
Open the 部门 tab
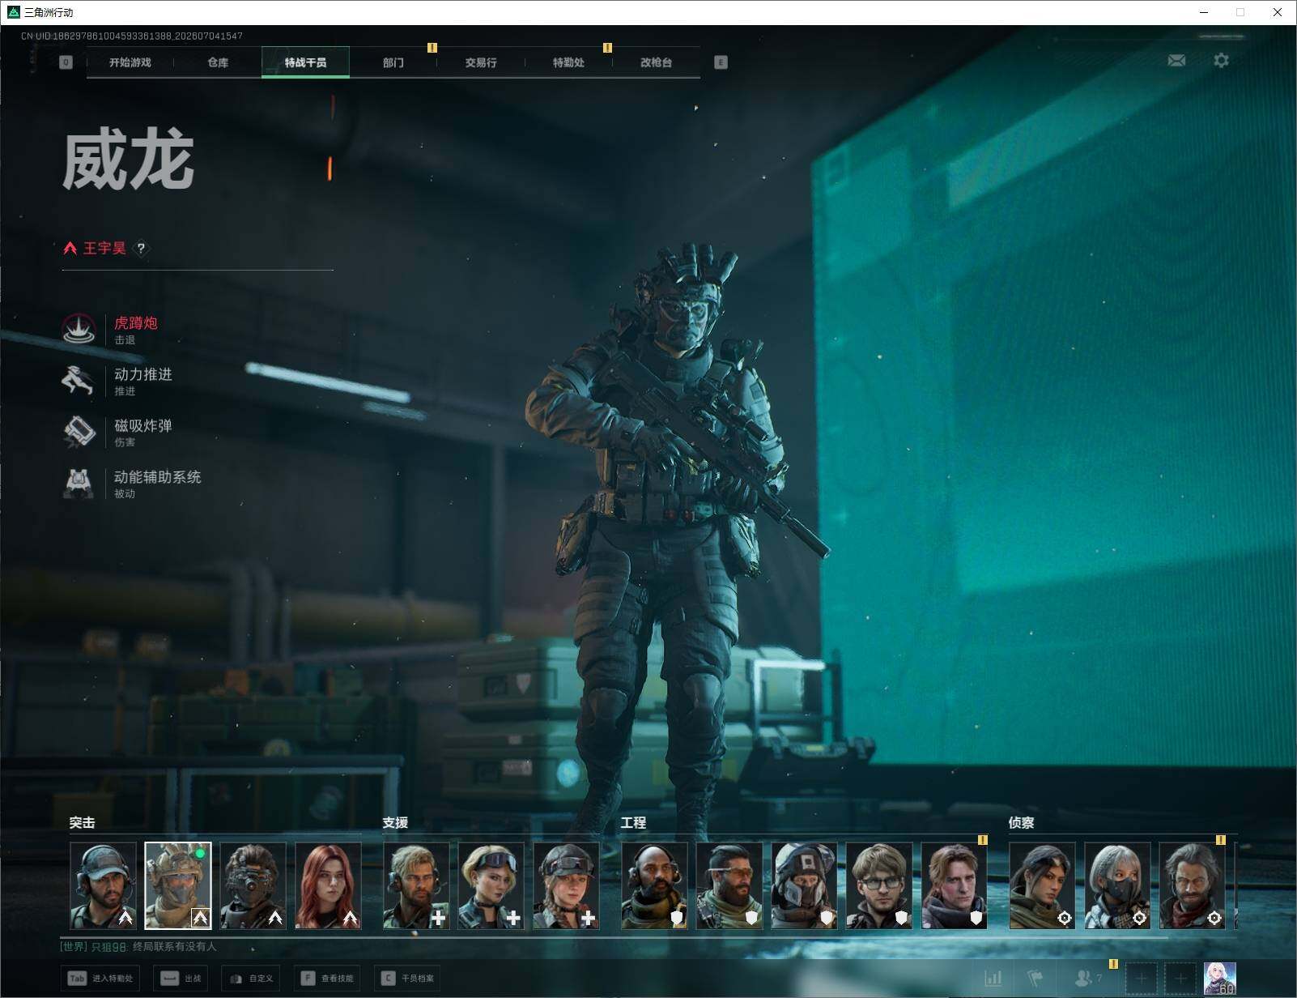[393, 62]
